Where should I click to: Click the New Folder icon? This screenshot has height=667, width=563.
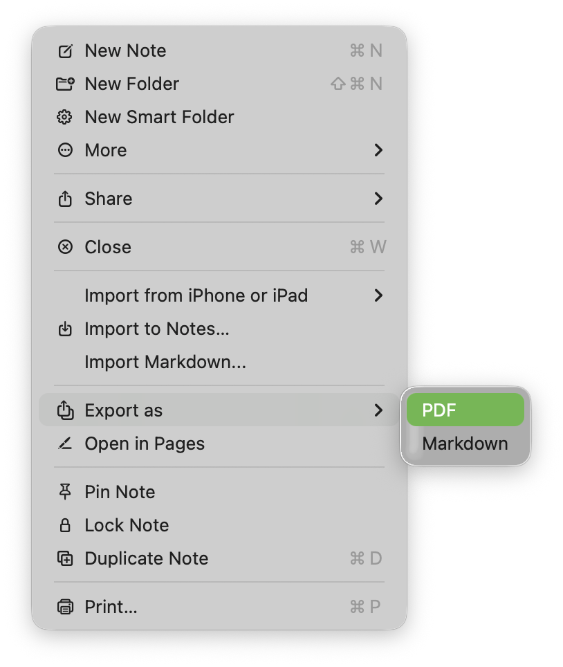tap(65, 84)
